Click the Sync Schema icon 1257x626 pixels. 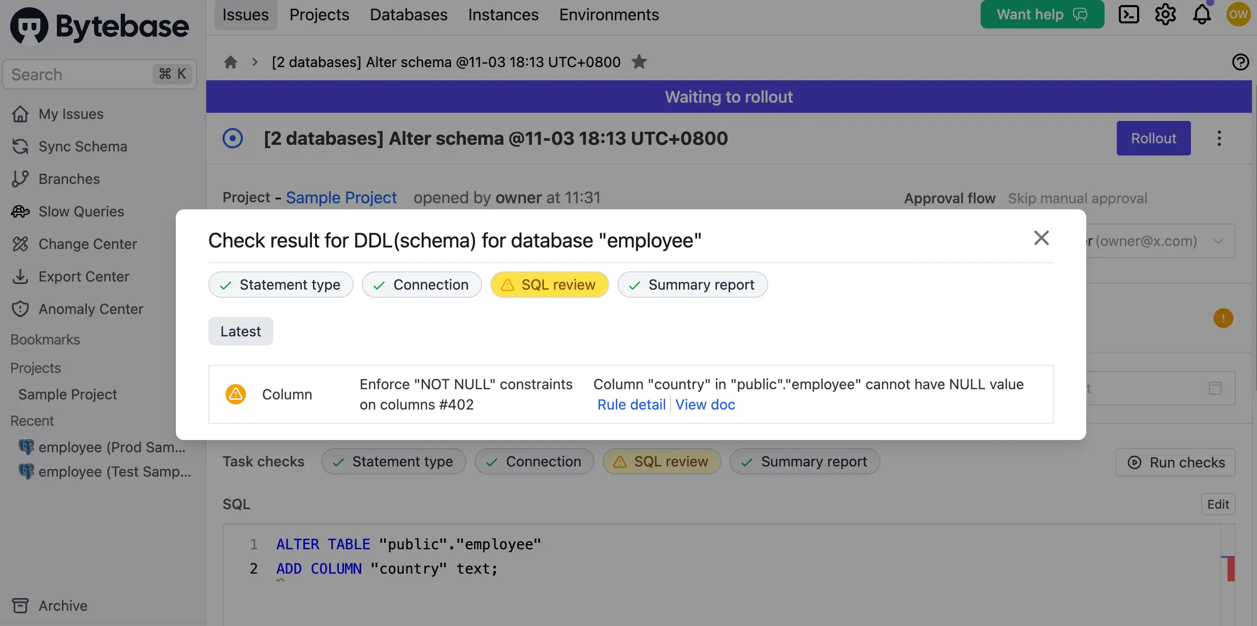tap(20, 146)
